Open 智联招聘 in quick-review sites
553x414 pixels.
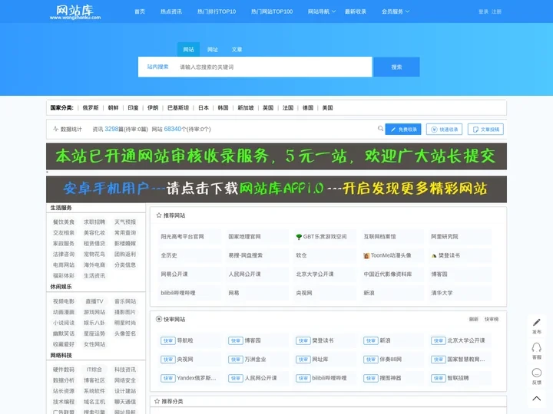pyautogui.click(x=458, y=378)
